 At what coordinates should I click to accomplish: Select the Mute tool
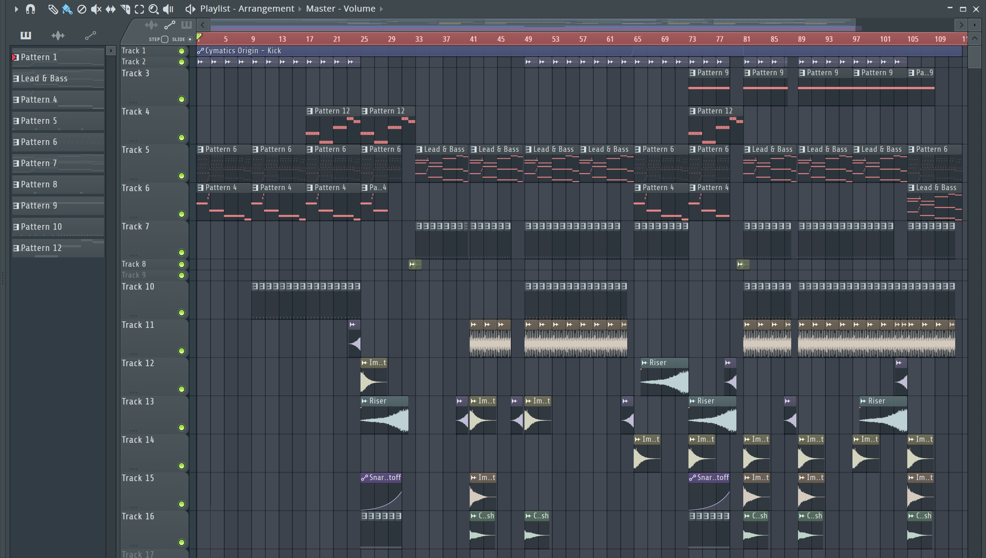[x=96, y=9]
